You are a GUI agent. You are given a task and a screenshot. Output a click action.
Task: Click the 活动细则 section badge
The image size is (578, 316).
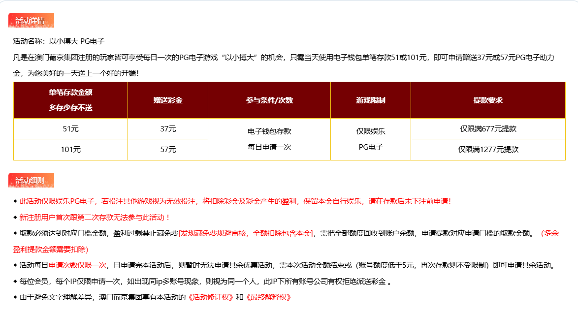31,181
